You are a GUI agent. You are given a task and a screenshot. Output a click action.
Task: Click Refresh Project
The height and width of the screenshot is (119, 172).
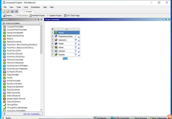37,15
